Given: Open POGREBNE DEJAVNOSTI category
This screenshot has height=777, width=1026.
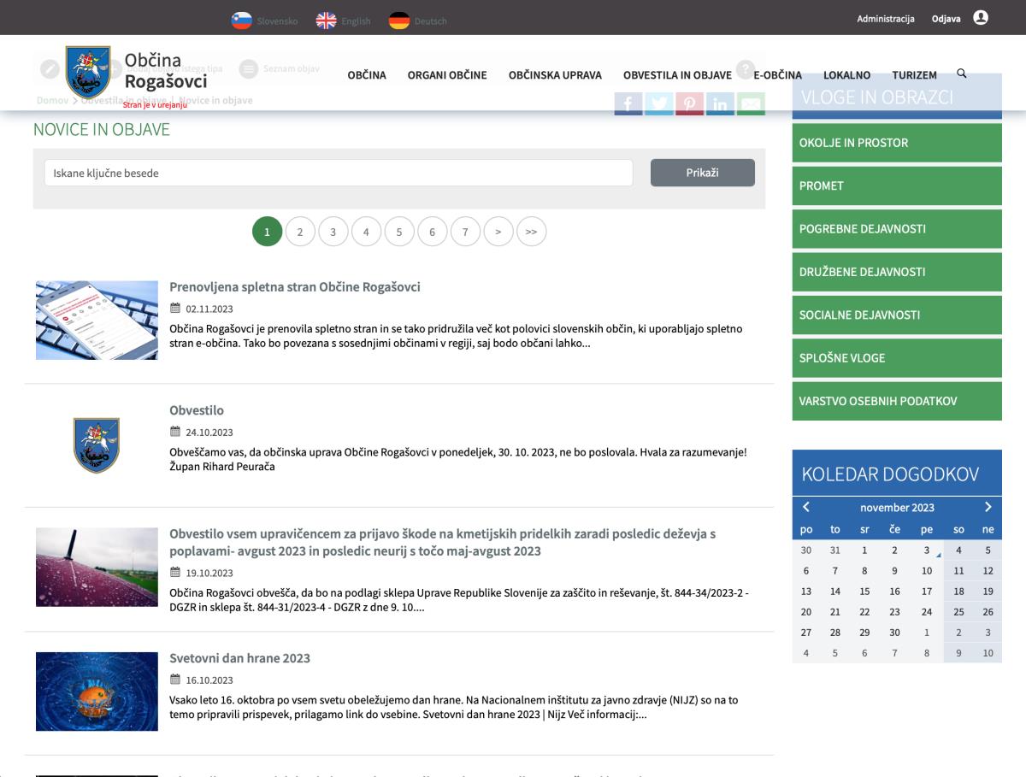Looking at the screenshot, I should [x=897, y=229].
